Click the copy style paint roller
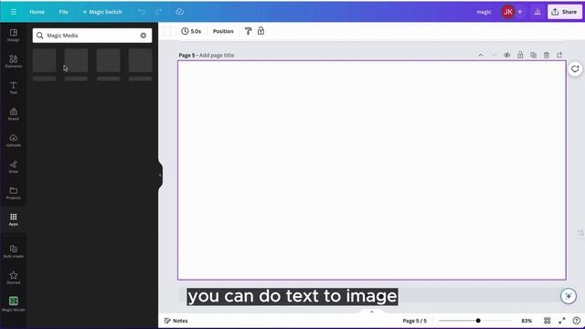 tap(248, 31)
